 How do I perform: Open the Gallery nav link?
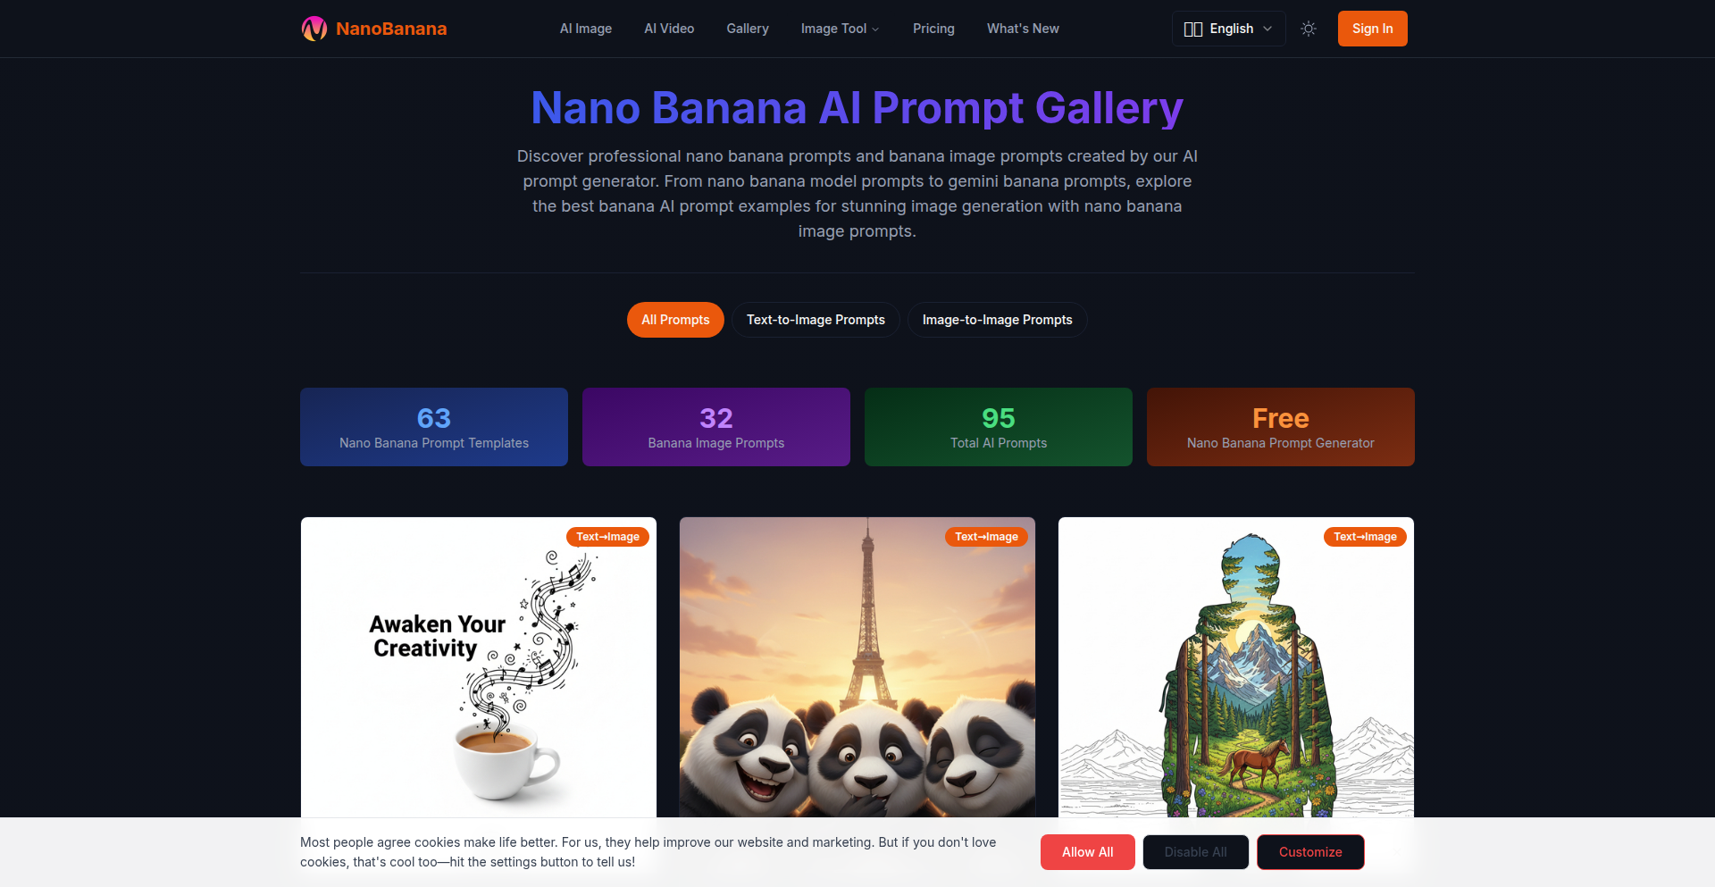748,29
